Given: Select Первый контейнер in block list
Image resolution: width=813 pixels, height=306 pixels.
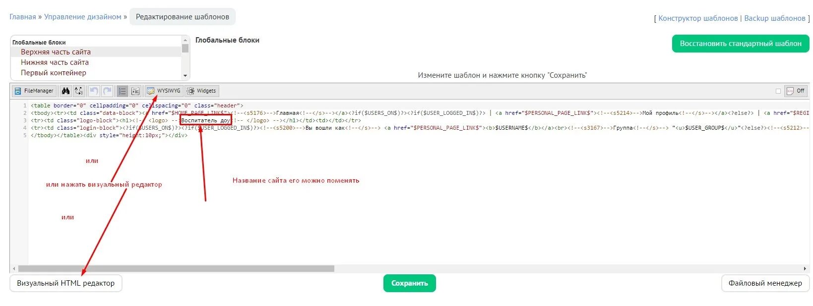Looking at the screenshot, I should coord(96,73).
